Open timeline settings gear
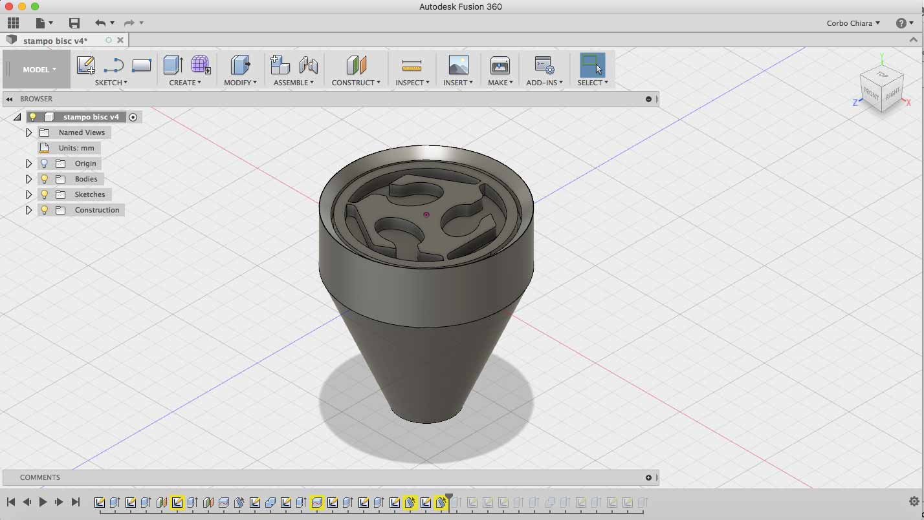Viewport: 924px width, 520px height. (x=914, y=501)
